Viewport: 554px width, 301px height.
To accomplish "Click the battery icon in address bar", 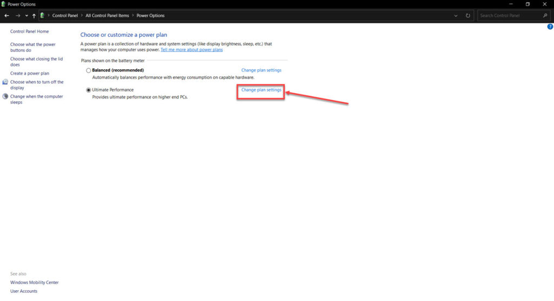I will [42, 16].
